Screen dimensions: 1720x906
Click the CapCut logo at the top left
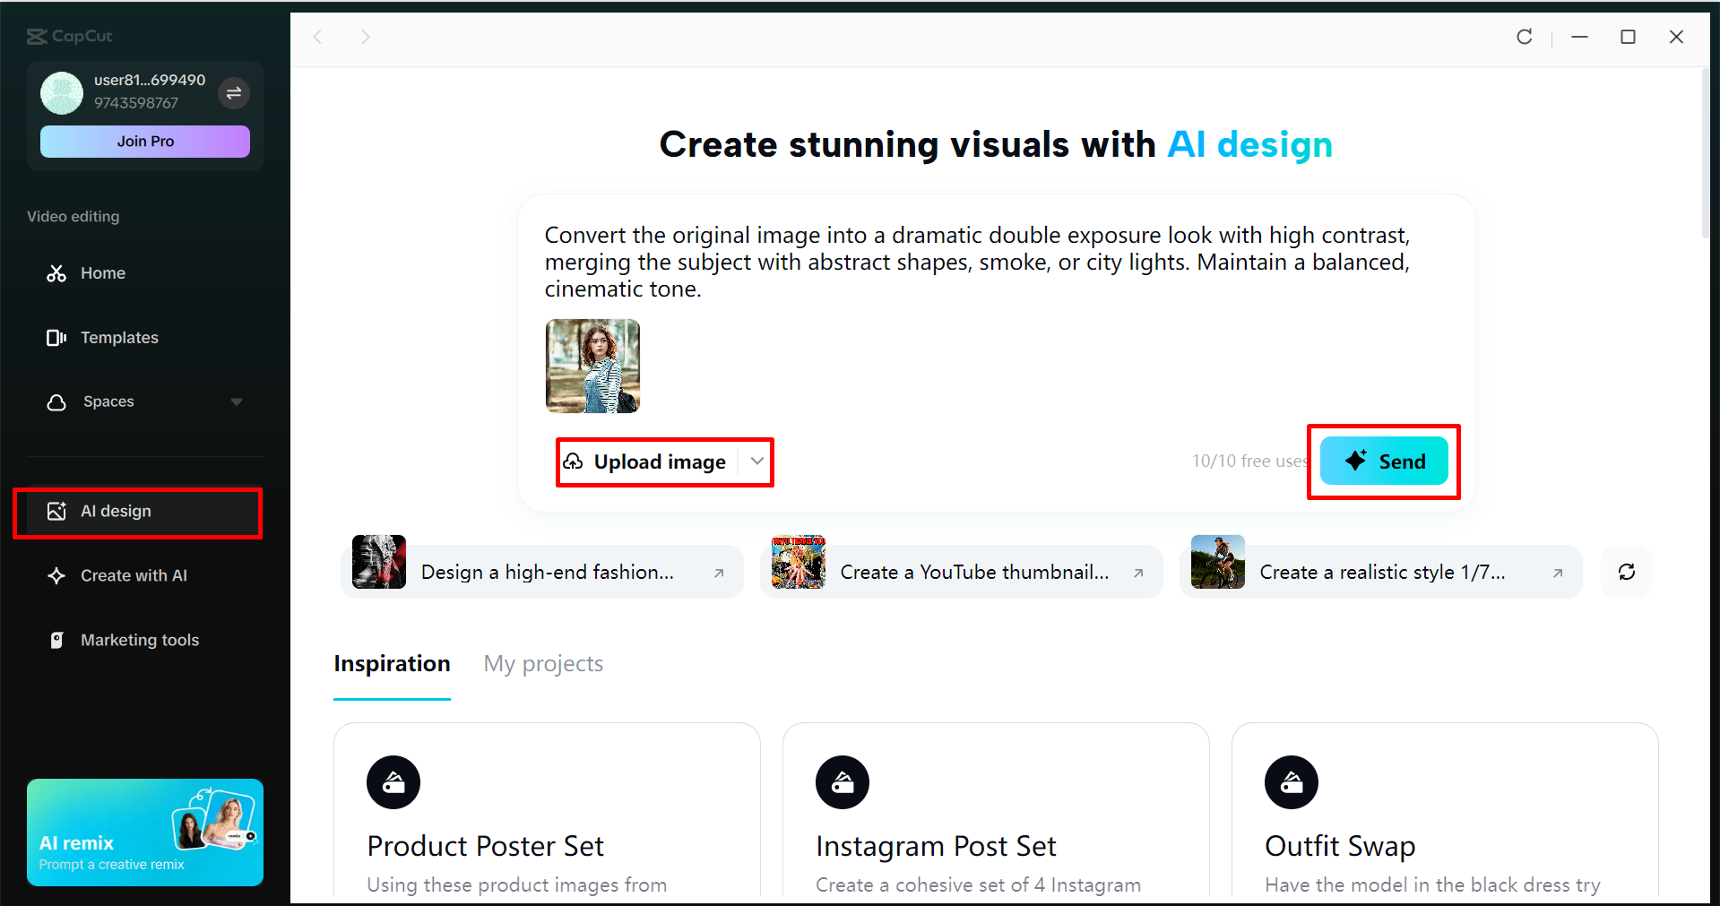click(x=69, y=36)
